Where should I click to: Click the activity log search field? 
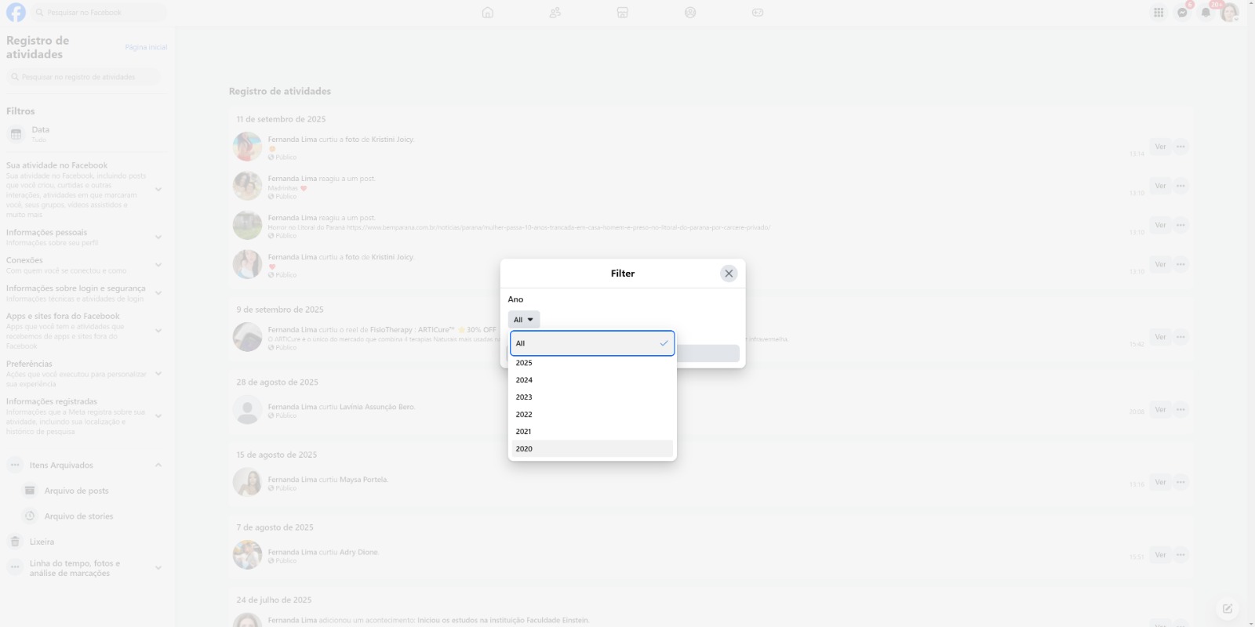84,77
